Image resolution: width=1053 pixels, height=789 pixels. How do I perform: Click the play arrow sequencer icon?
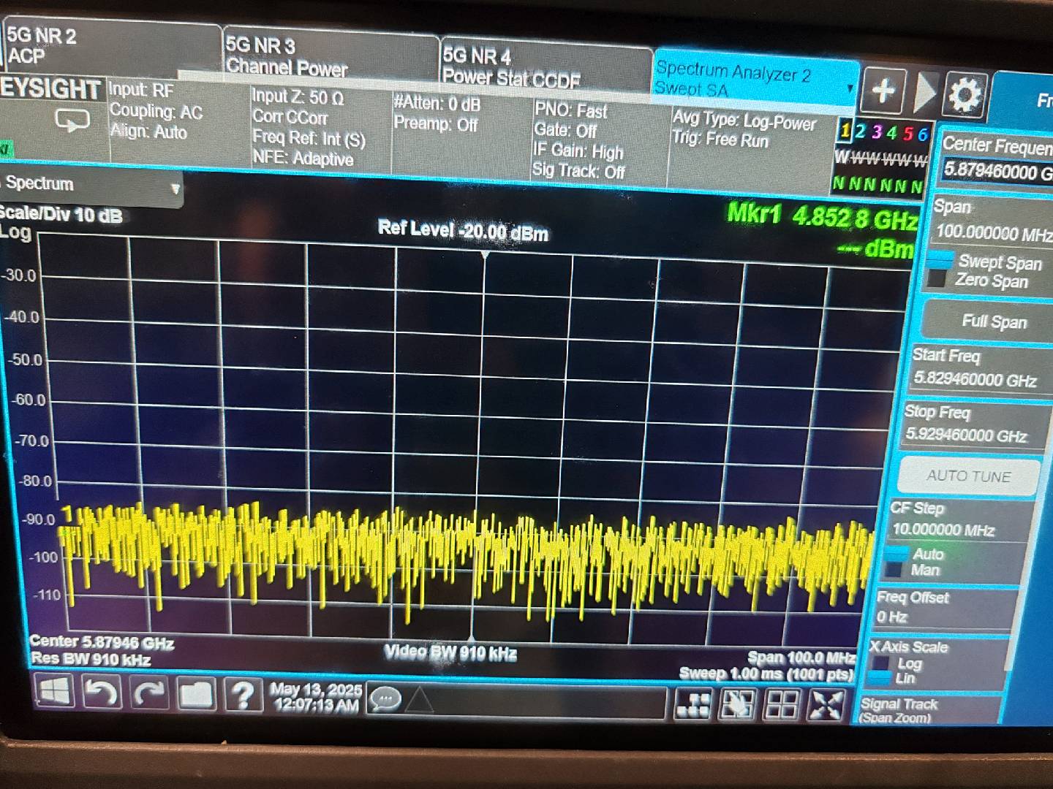pyautogui.click(x=926, y=94)
